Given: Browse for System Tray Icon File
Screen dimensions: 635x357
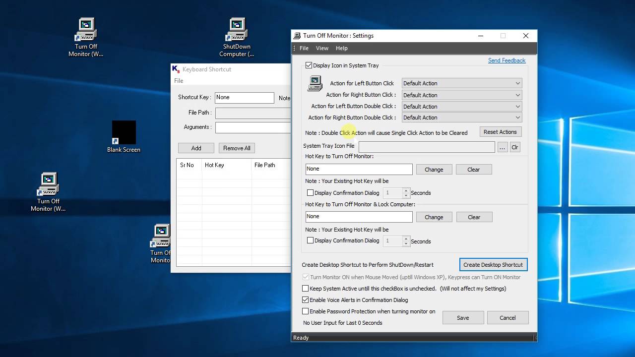Looking at the screenshot, I should 503,147.
